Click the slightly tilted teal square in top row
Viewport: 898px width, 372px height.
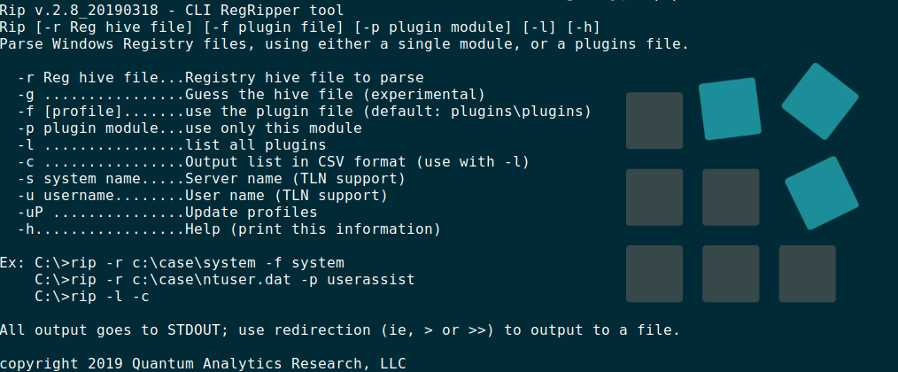pyautogui.click(x=730, y=109)
